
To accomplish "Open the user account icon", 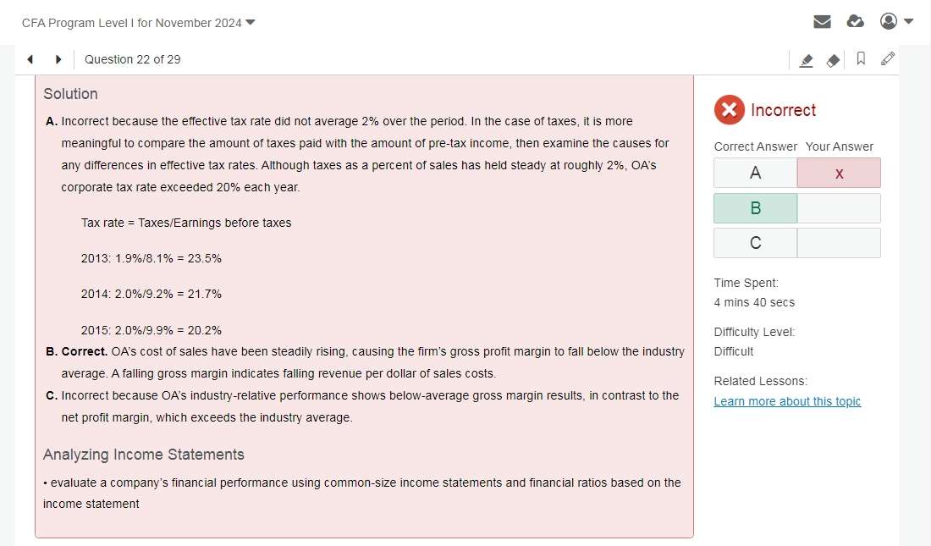I will click(888, 21).
